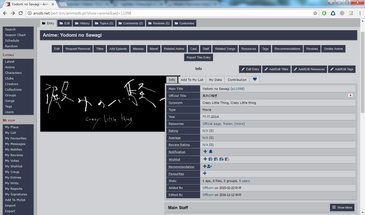
Task: Switch to the Add To My List tab
Action: (192, 80)
